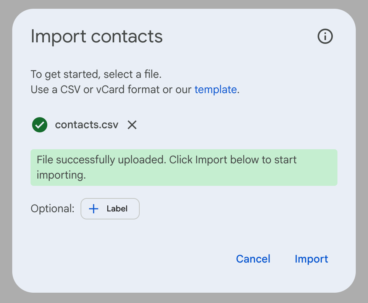
Task: Click the Import contacts dialog title
Action: [97, 37]
